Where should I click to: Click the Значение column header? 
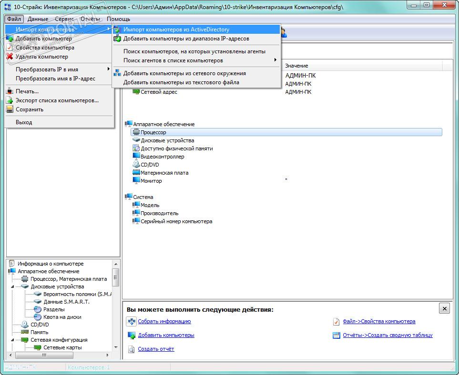363,66
